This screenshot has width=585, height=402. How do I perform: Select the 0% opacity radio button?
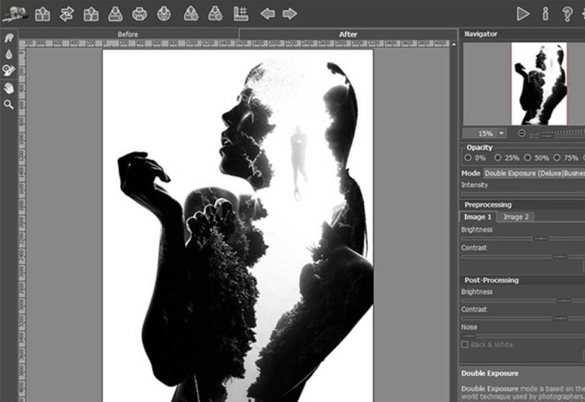click(x=467, y=158)
